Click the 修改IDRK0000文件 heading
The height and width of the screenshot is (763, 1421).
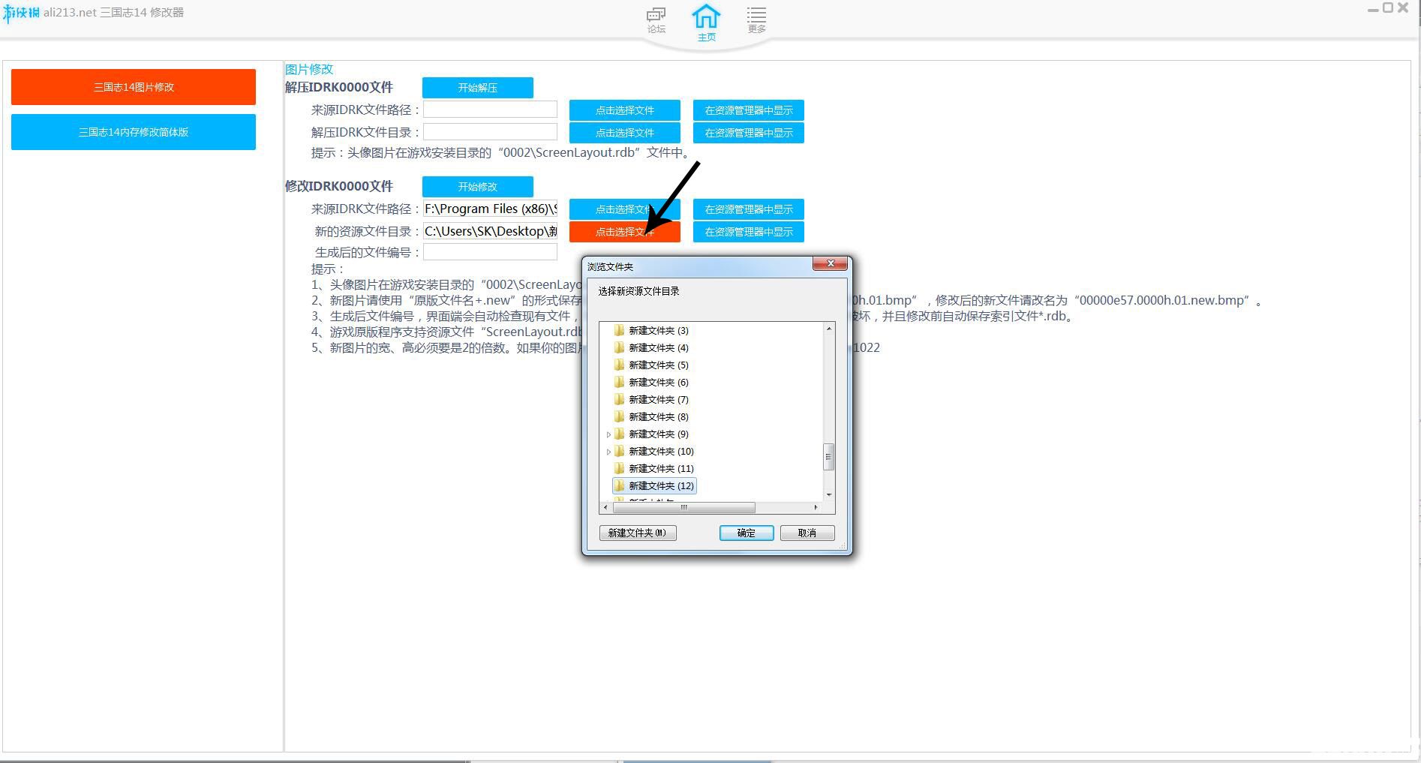pyautogui.click(x=339, y=186)
